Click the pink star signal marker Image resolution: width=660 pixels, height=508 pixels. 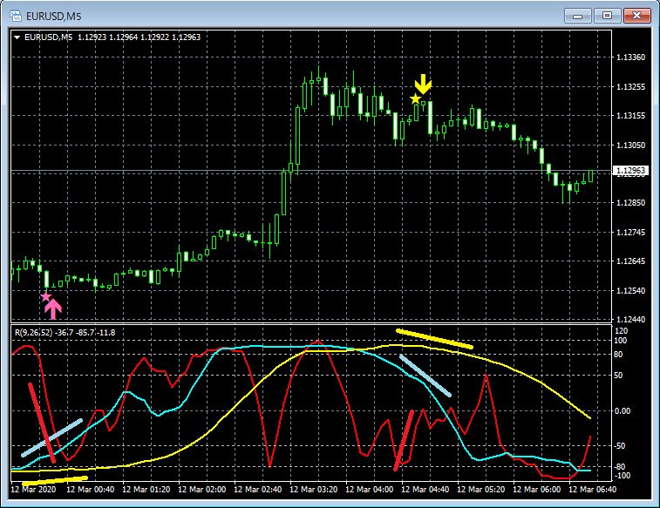[45, 297]
